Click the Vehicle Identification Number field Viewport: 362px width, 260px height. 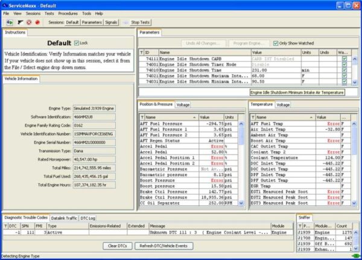pos(94,134)
